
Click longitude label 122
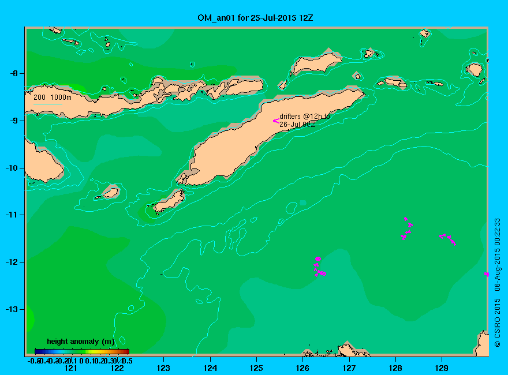pyautogui.click(x=117, y=368)
